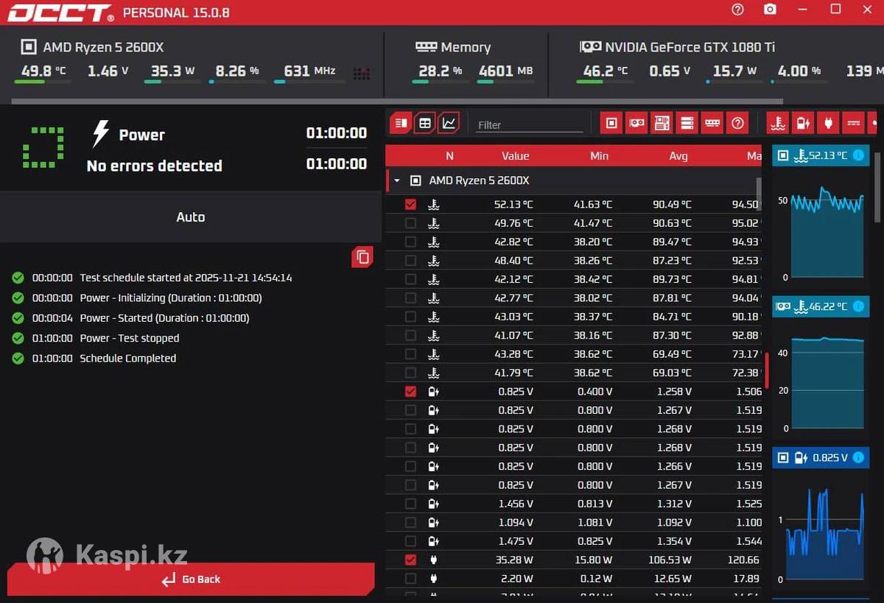Viewport: 884px width, 603px height.
Task: Open help via title bar question mark
Action: click(737, 10)
